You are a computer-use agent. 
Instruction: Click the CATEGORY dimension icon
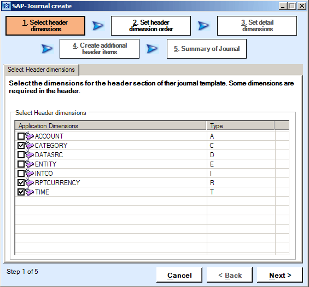pyautogui.click(x=30, y=145)
